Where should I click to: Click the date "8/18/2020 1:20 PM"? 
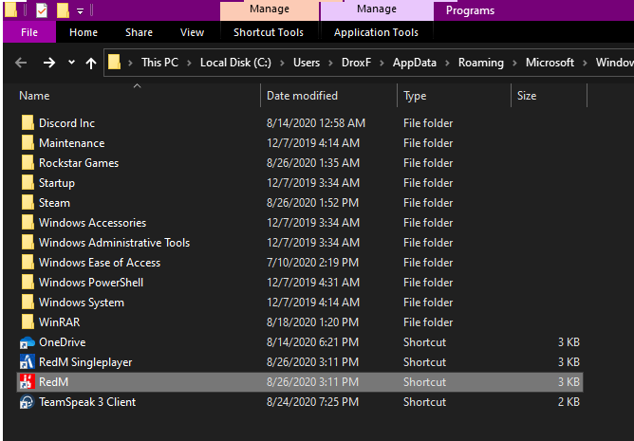tap(312, 322)
